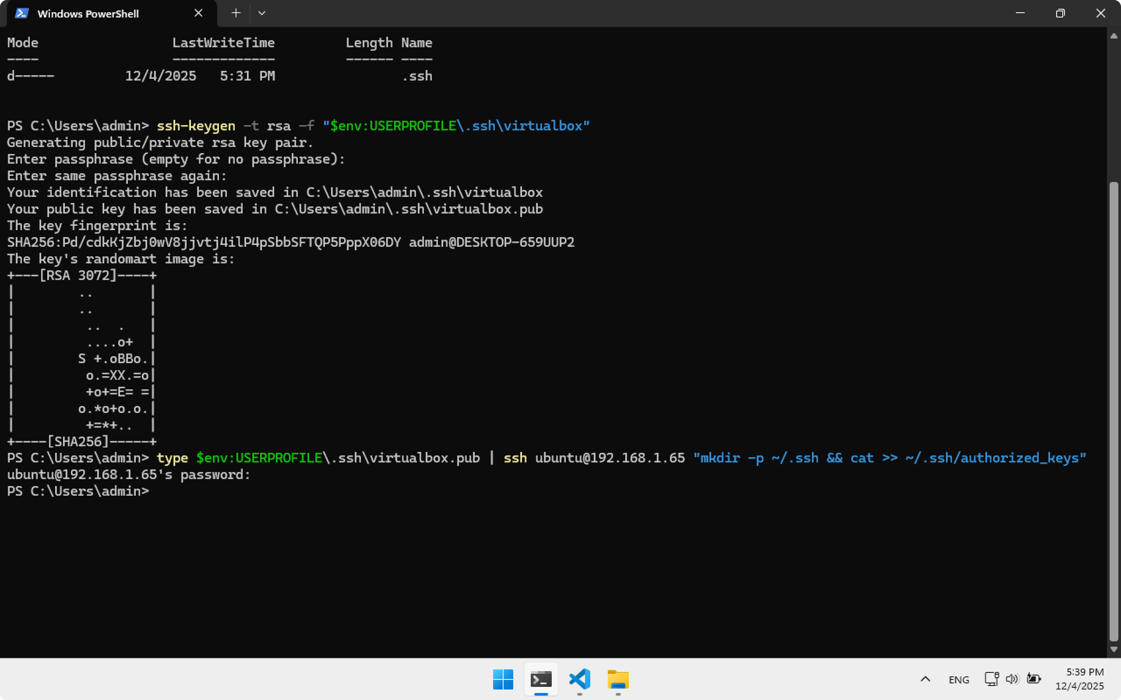This screenshot has width=1121, height=700.
Task: Click the Terminal taskbar icon
Action: (x=541, y=679)
